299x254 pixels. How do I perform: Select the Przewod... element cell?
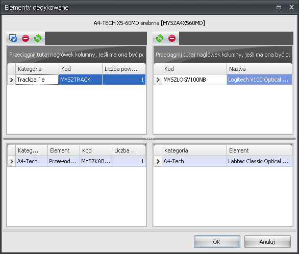pyautogui.click(x=64, y=161)
